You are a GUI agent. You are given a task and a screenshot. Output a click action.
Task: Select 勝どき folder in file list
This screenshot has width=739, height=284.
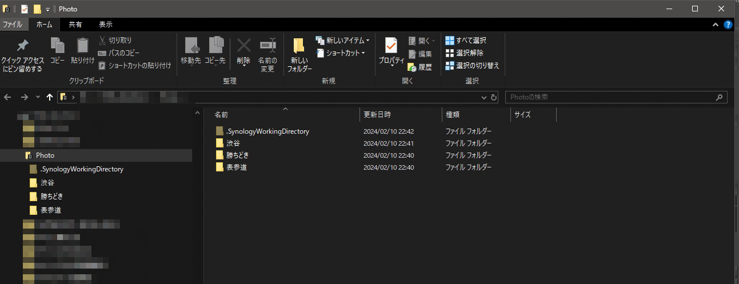233,155
